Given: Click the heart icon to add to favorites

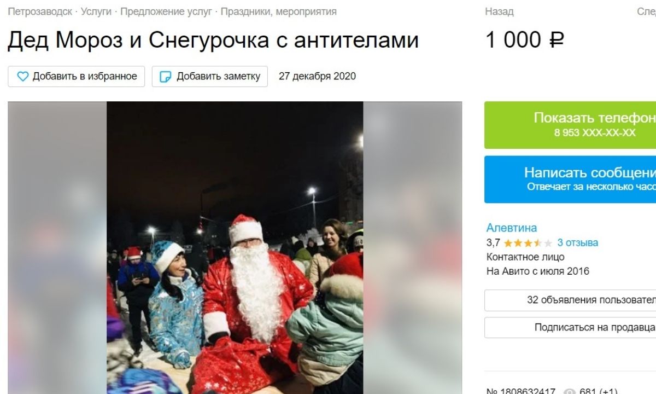Looking at the screenshot, I should (22, 77).
